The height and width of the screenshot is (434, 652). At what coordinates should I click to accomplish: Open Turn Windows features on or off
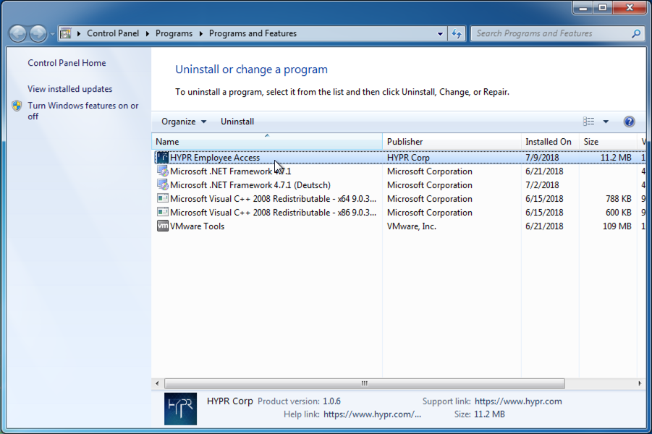point(83,111)
